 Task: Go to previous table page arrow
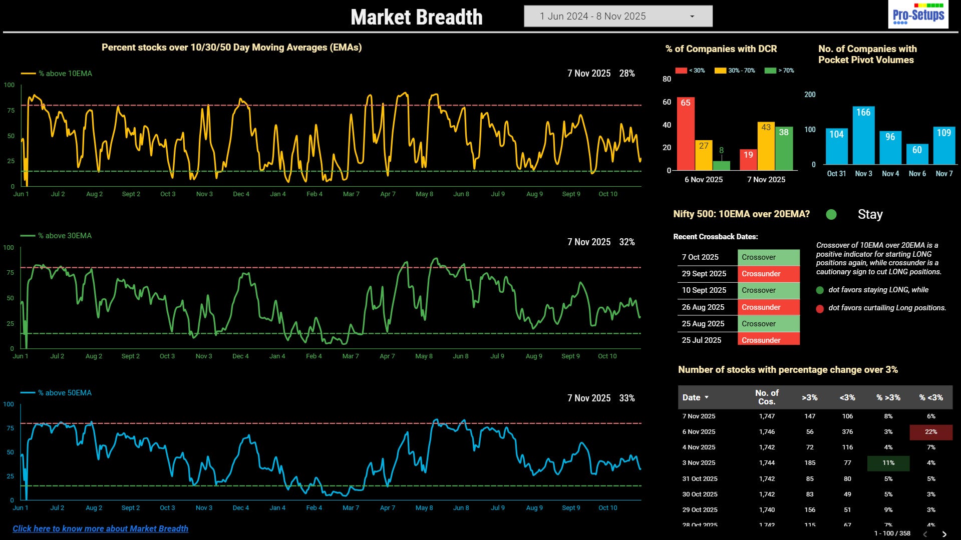(925, 534)
